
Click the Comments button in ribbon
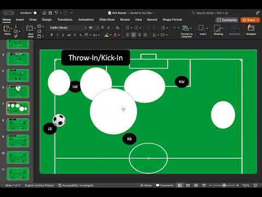click(x=227, y=20)
